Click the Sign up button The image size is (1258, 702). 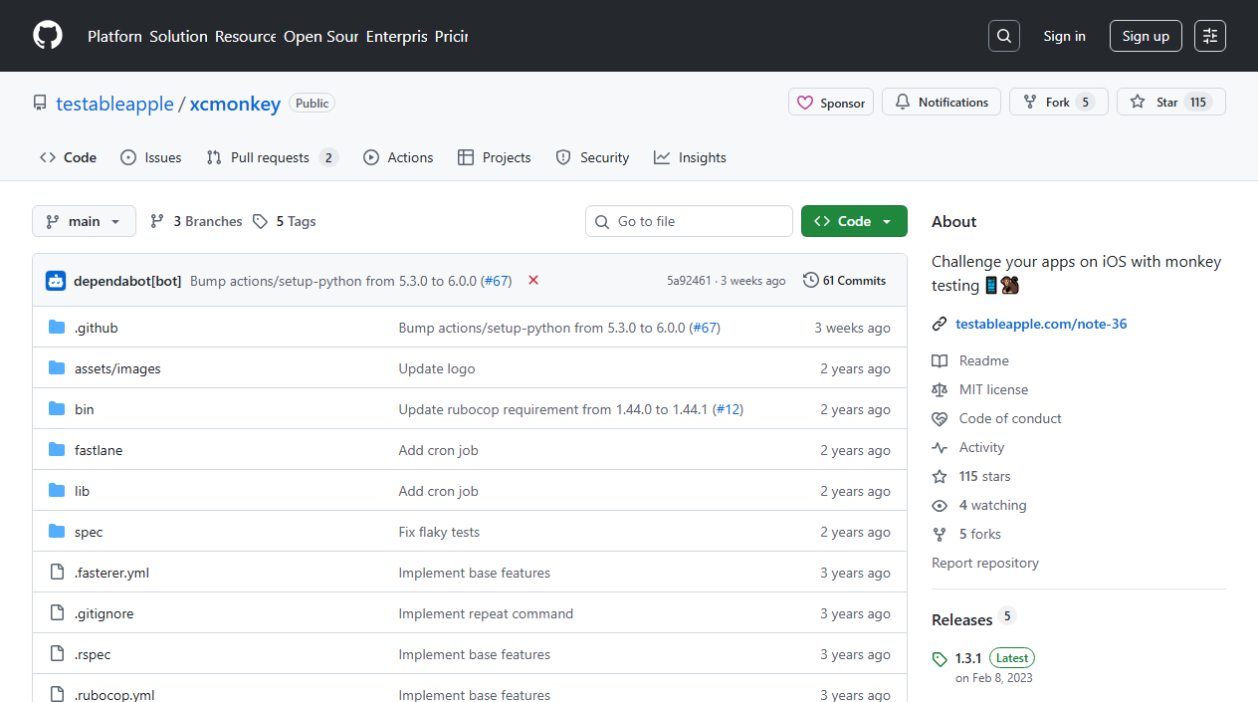(x=1146, y=36)
